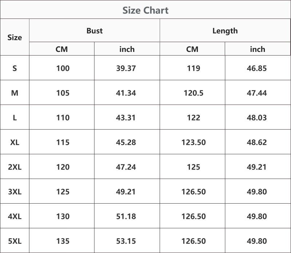Select the 46.85 length inch cell
The height and width of the screenshot is (253, 291).
point(257,68)
